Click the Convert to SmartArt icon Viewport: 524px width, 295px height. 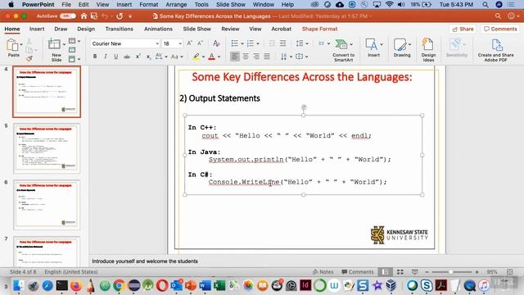(341, 44)
